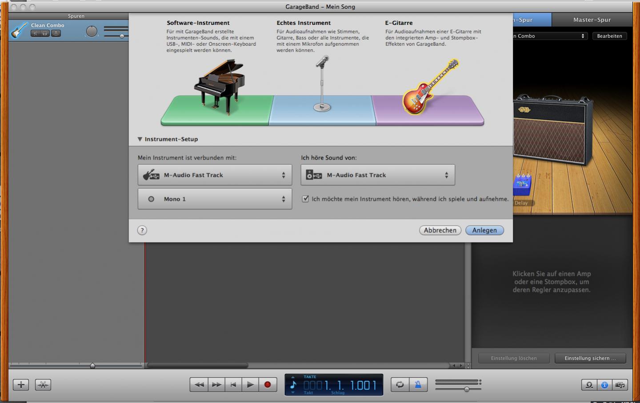Open the loop browser button
Viewport: 640px width, 403px height.
tap(589, 385)
